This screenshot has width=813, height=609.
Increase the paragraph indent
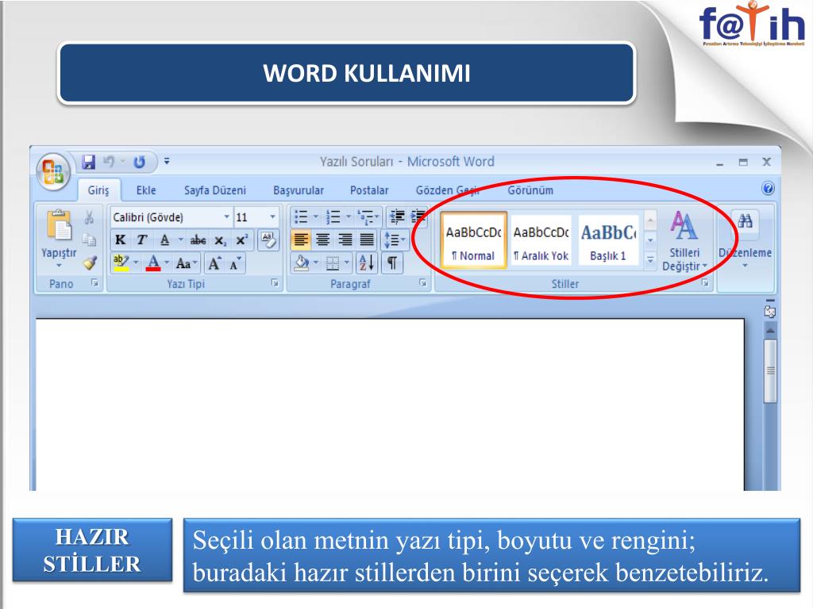418,217
